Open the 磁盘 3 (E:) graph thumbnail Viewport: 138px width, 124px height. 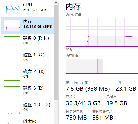pyautogui.click(x=12, y=92)
